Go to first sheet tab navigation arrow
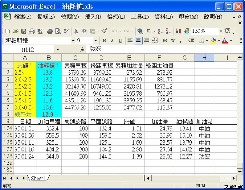The height and width of the screenshot is (190, 245). pyautogui.click(x=5, y=178)
